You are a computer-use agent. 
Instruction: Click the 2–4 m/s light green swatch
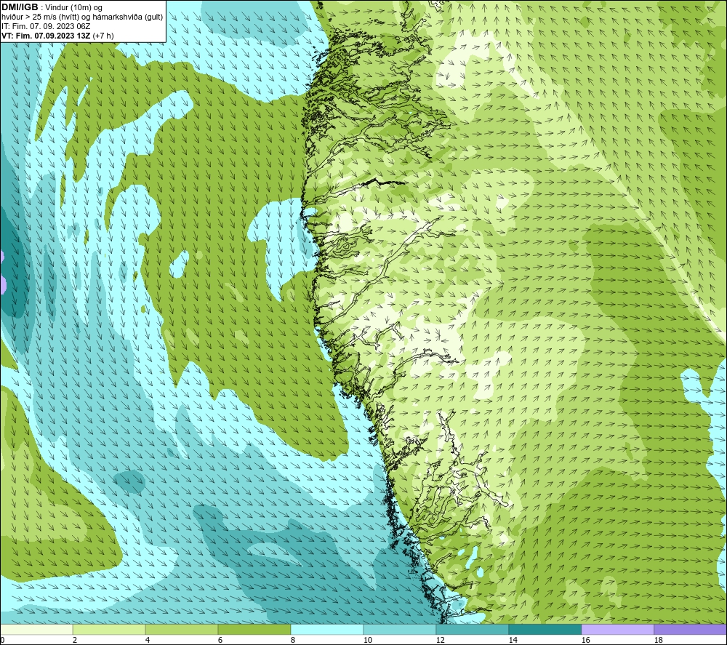[x=109, y=629]
